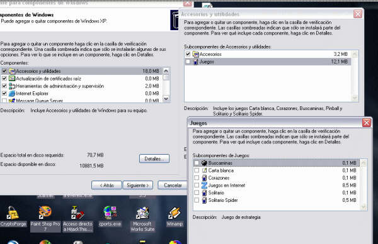Open Microsoft Works Suite desktop icon
This screenshot has height=244, width=378.
[x=142, y=218]
